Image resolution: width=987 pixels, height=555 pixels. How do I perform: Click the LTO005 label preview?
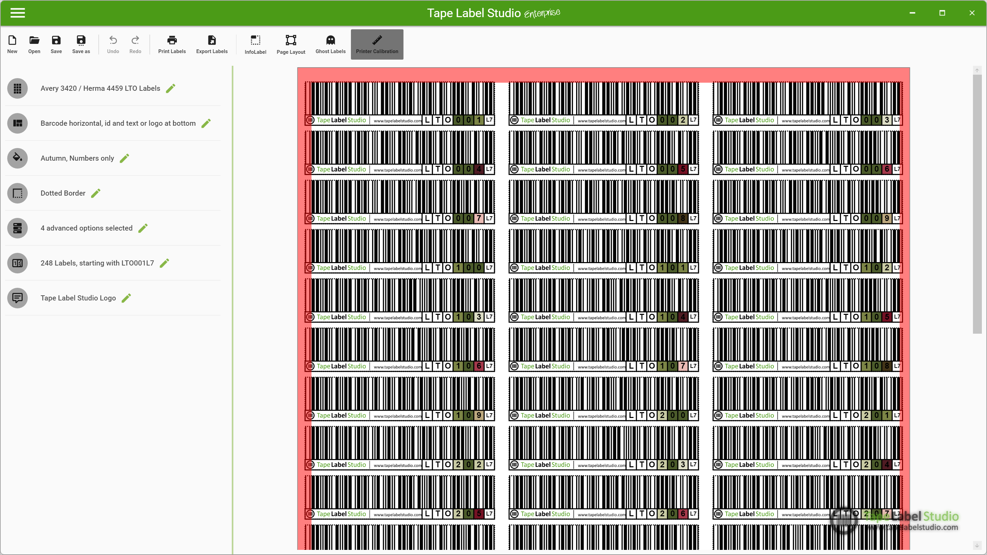604,153
